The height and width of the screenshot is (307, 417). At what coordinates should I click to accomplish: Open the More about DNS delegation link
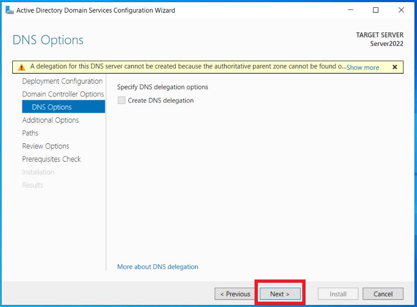158,267
